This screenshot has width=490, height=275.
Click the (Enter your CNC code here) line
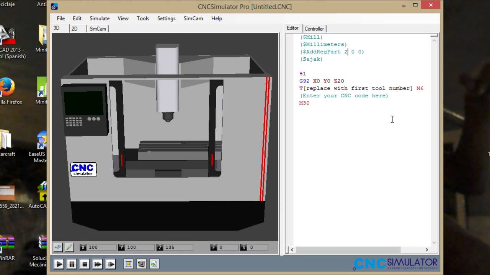(x=344, y=95)
